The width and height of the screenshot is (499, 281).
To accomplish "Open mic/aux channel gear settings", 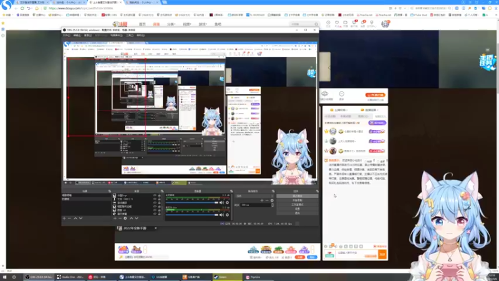I will (227, 215).
